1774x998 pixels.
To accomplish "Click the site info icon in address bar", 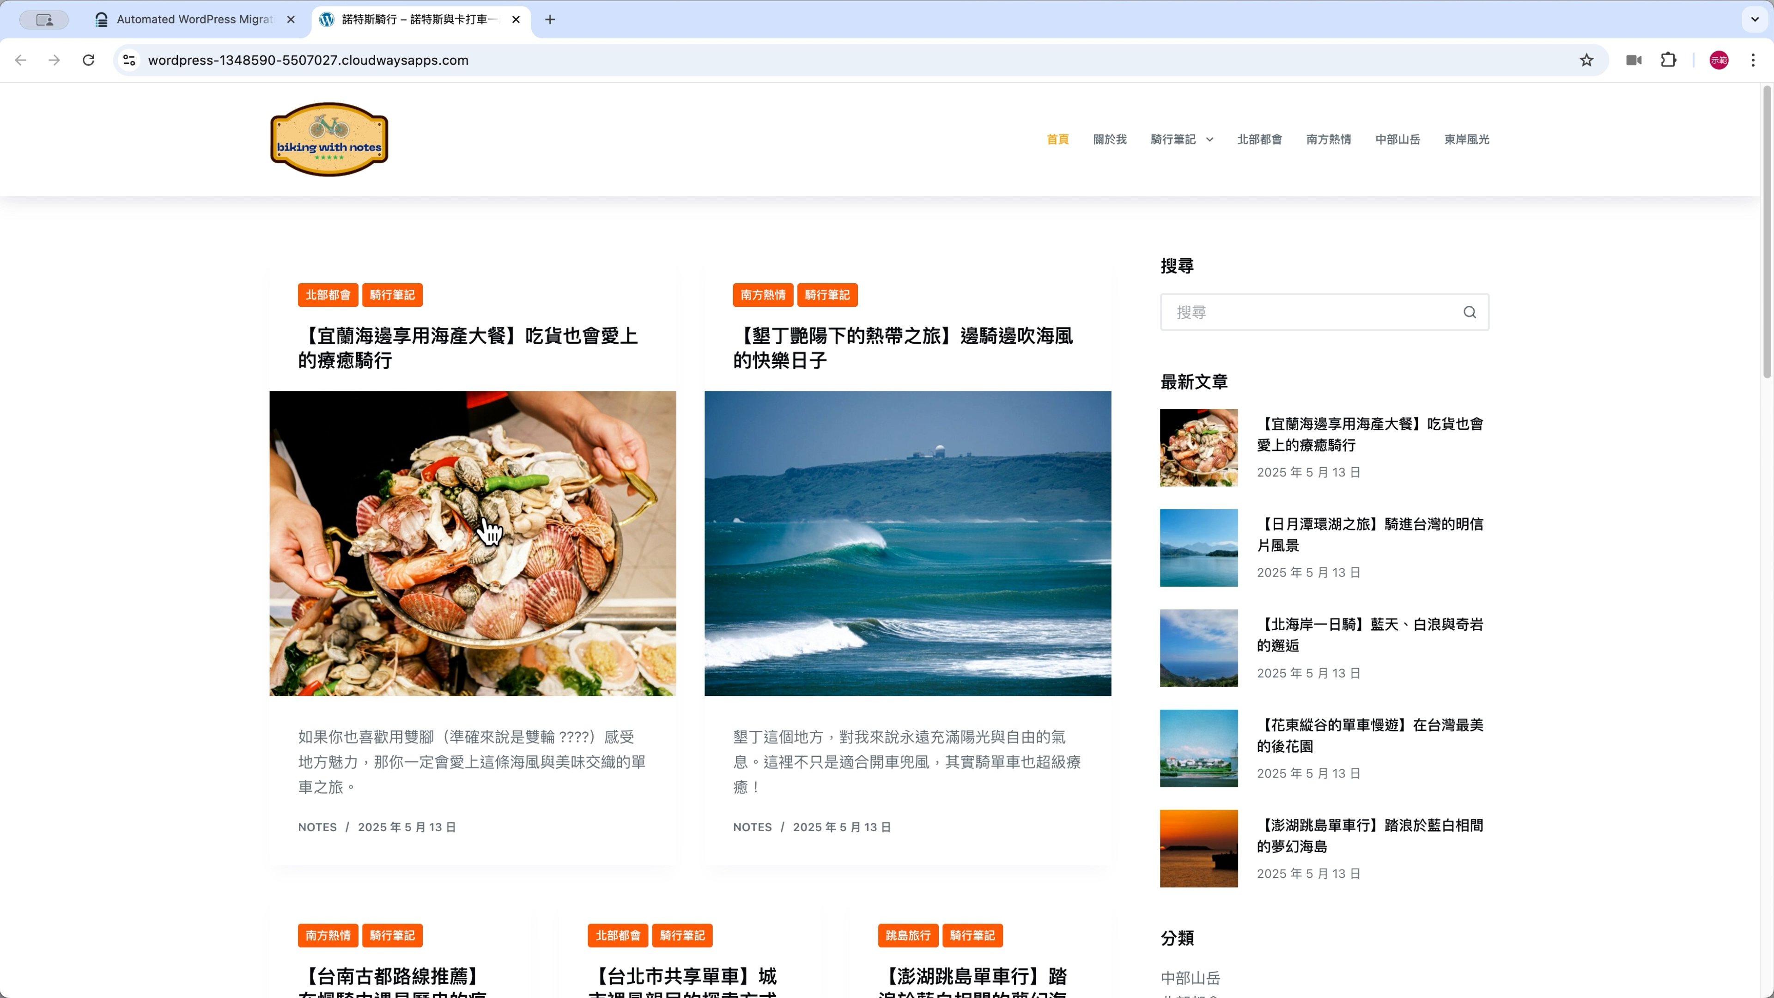I will [129, 60].
